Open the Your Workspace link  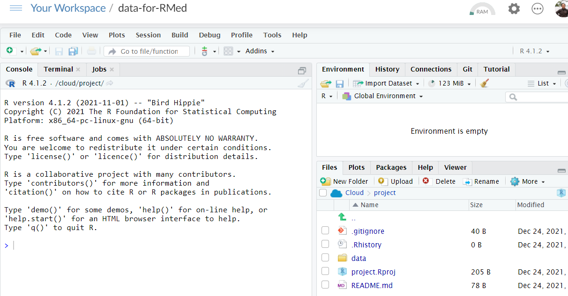(68, 8)
